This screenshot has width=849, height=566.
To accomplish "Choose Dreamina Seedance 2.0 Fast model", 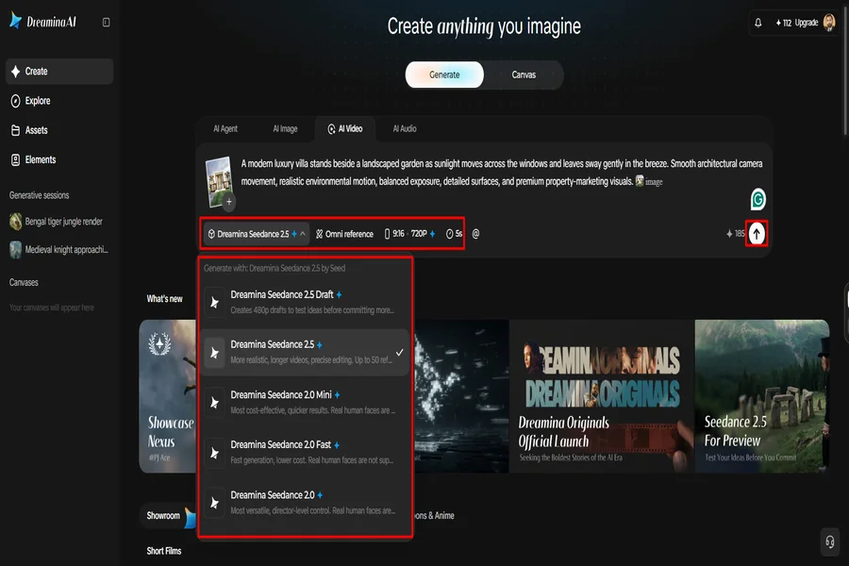I will tap(305, 452).
